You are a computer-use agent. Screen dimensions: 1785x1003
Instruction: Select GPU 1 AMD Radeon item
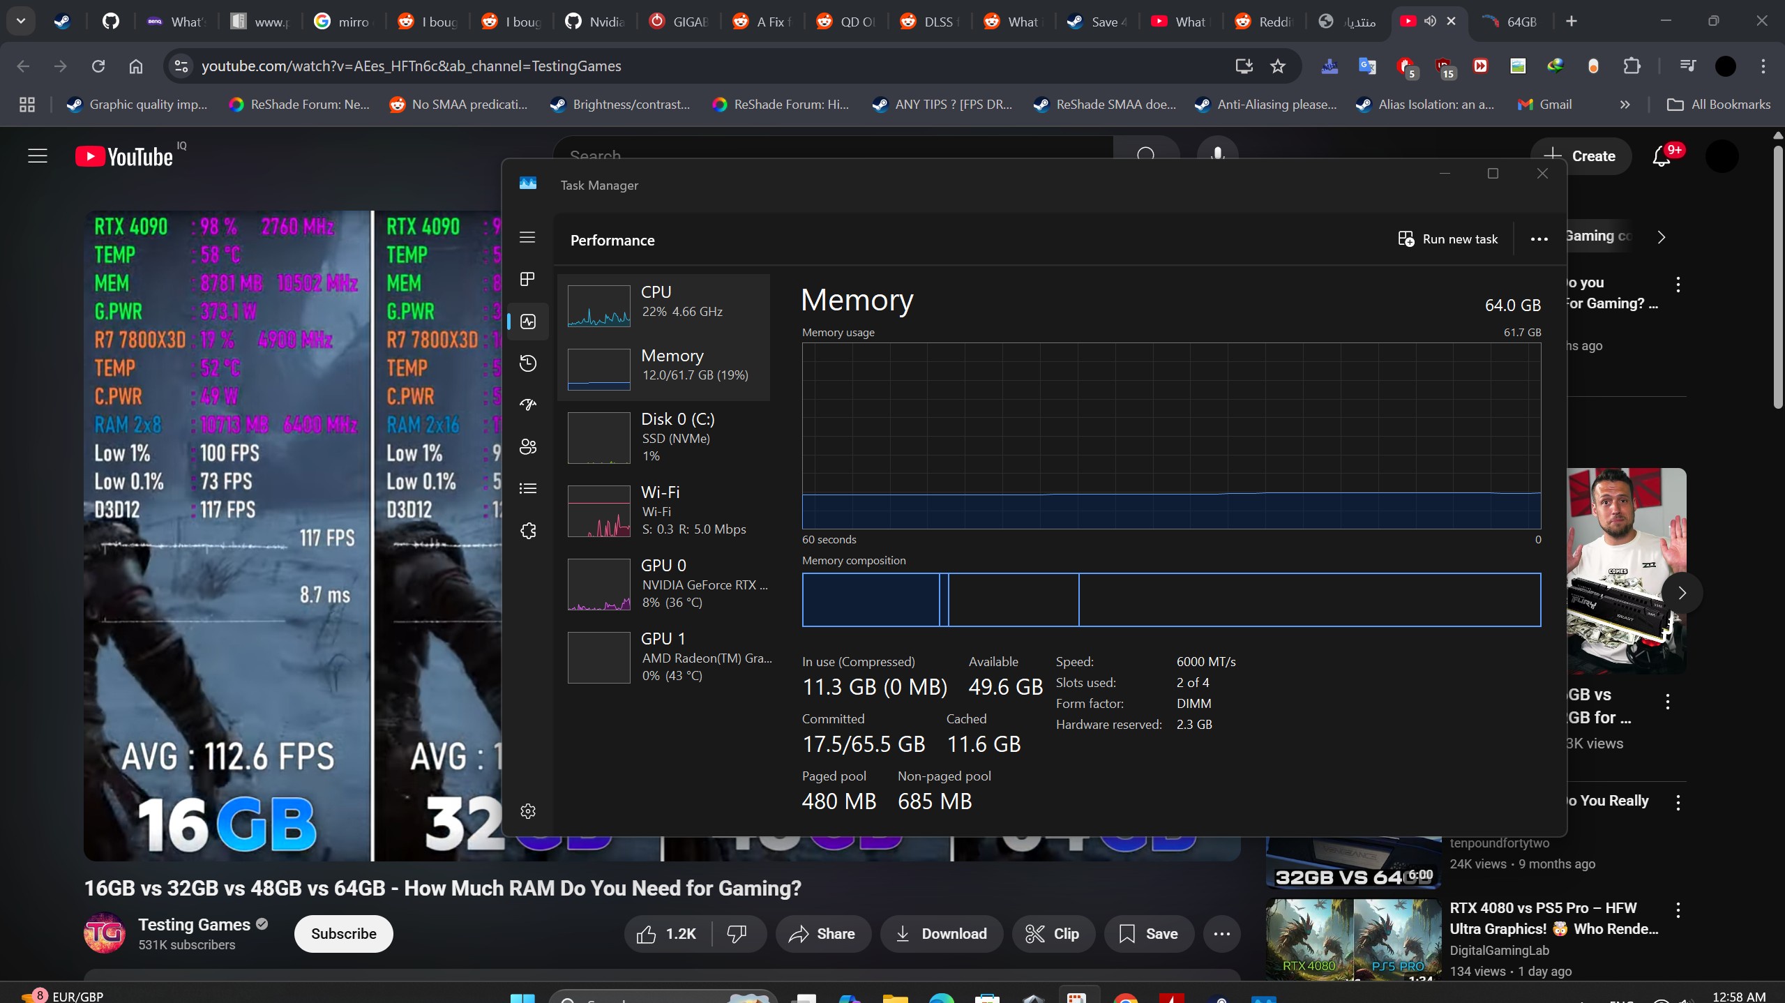pos(663,657)
